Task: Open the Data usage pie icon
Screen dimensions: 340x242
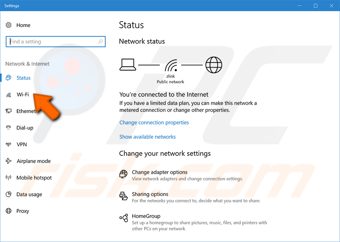Action: (x=9, y=194)
